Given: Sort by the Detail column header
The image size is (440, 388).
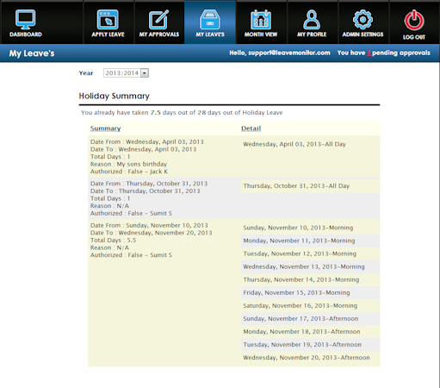Looking at the screenshot, I should pos(251,128).
